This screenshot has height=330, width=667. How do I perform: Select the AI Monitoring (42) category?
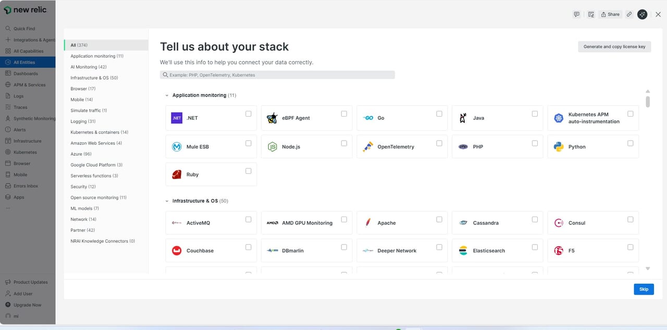(89, 67)
